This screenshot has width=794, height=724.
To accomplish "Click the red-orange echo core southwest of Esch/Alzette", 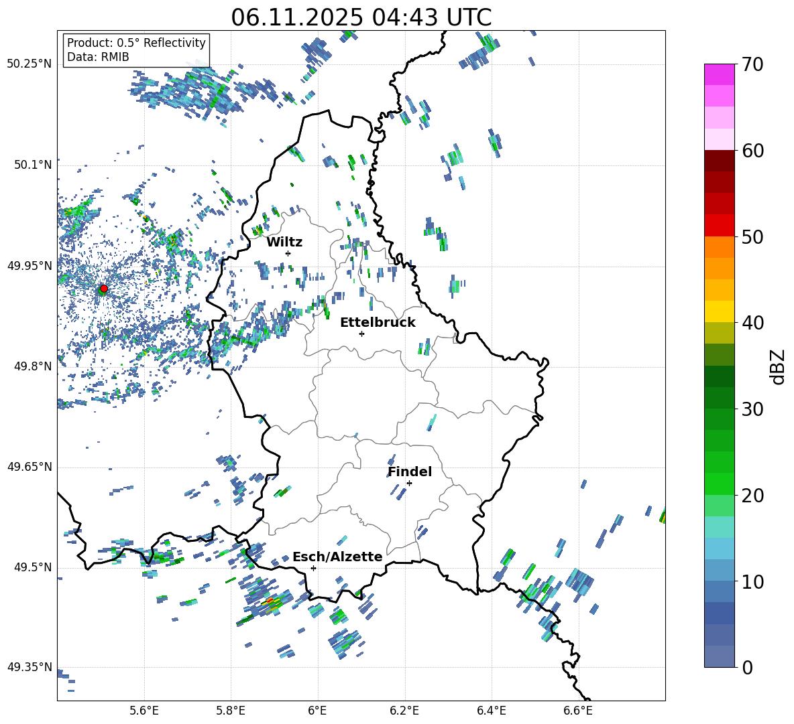I will click(270, 601).
